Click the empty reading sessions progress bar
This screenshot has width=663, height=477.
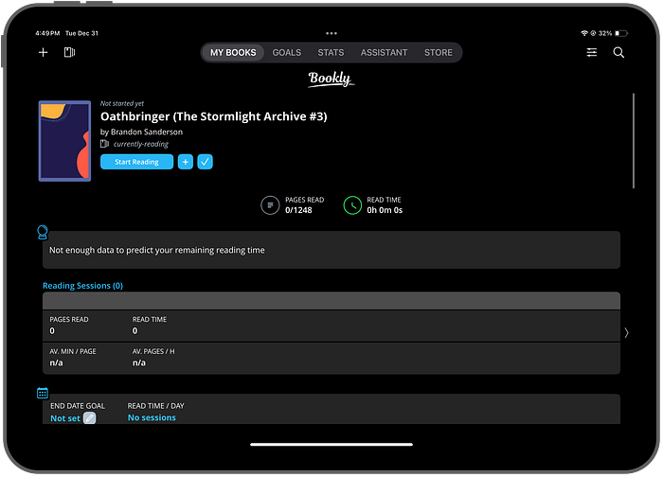(x=331, y=301)
